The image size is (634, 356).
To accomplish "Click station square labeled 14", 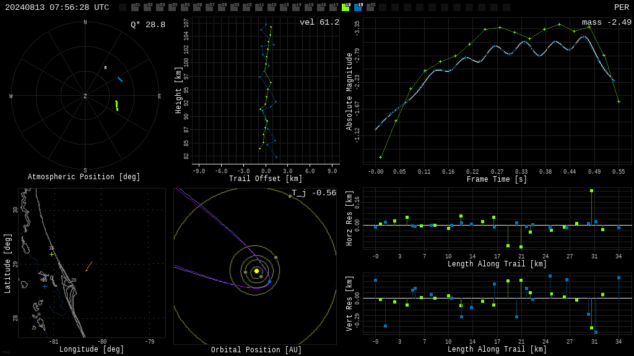I will (x=296, y=7).
